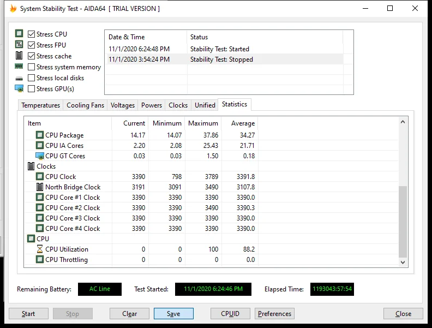Click the AIDA64 flame icon in title bar
Screen dimensions: 432x328
click(13, 9)
